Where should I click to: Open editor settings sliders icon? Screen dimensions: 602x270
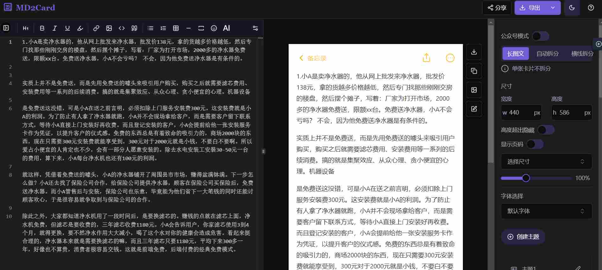tap(255, 28)
